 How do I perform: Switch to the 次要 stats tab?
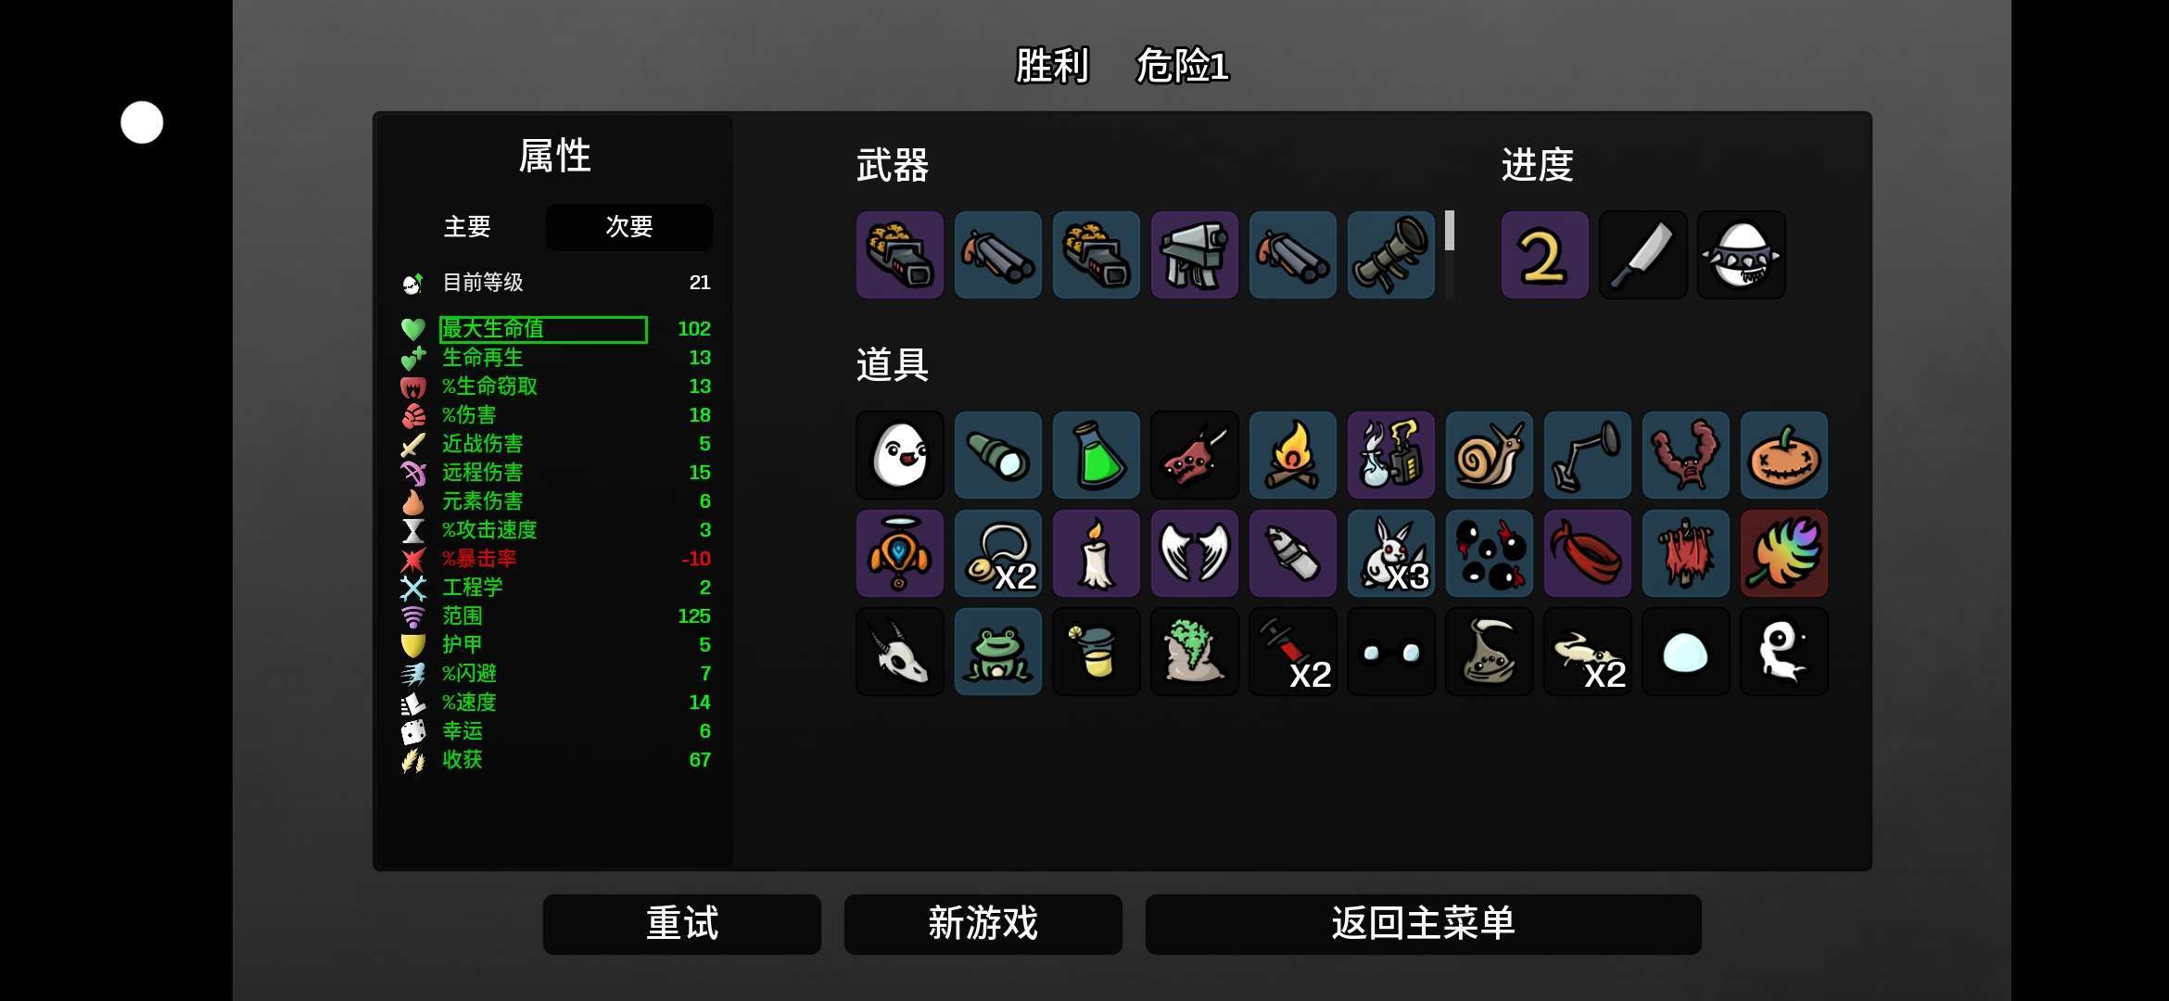[629, 227]
